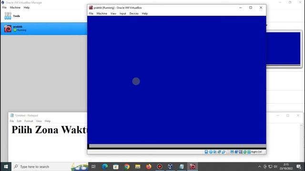Open Notepad View menu

39,121
